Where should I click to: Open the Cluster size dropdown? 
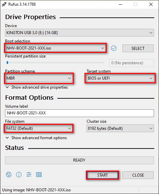point(120,128)
